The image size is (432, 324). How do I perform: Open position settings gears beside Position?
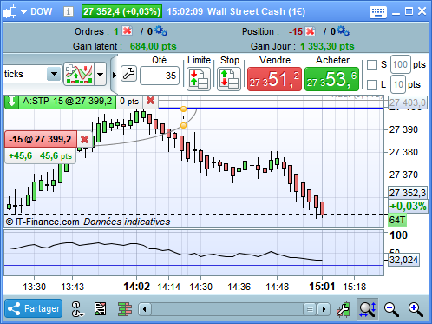(344, 31)
